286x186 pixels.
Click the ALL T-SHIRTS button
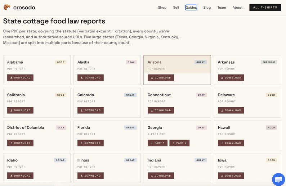[x=265, y=8]
